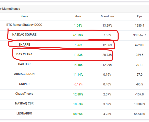Select the 7.36% drawdown value
Image resolution: width=149 pixels, height=122 pixels.
coord(107,35)
